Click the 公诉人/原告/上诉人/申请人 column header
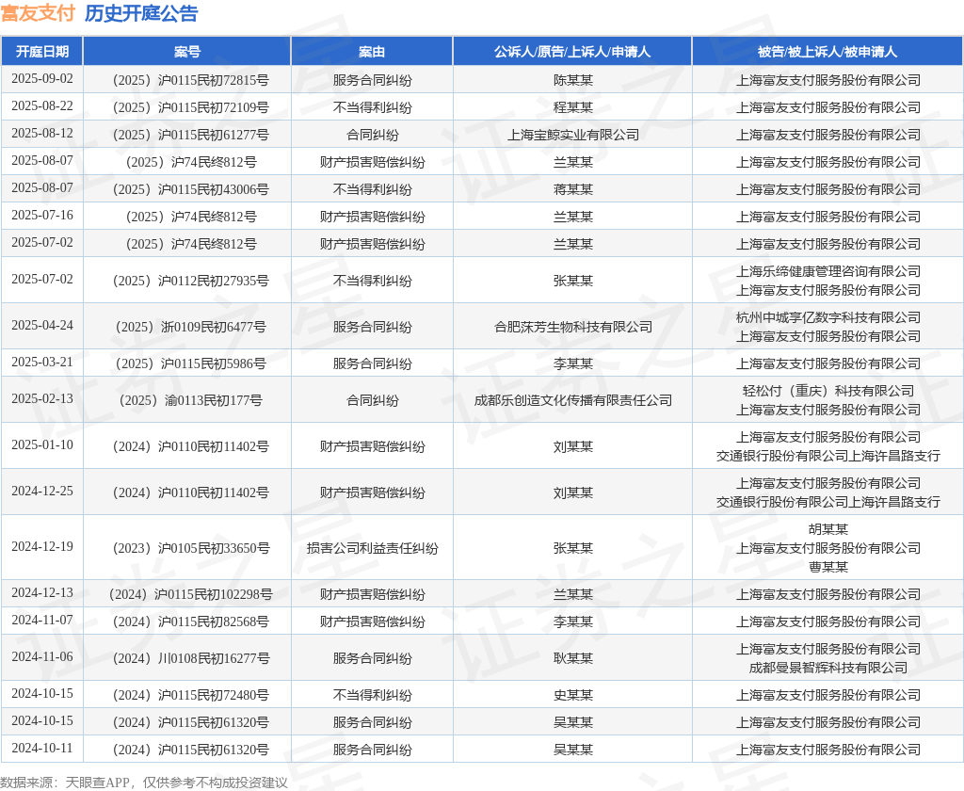Viewport: 964px width, 791px height. tap(572, 52)
